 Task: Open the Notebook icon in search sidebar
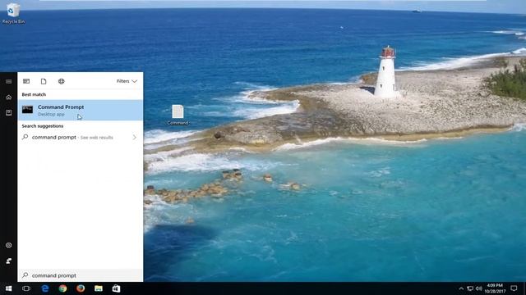tap(9, 113)
